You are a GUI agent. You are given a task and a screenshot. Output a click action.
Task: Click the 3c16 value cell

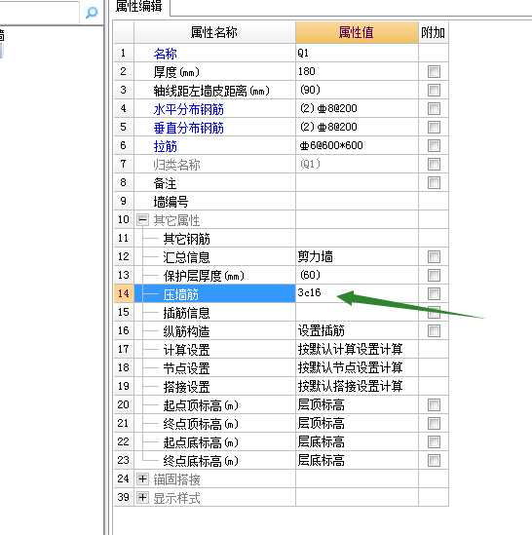coord(357,293)
